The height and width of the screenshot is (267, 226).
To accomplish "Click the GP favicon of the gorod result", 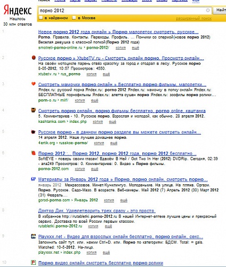I will tap(34, 179).
